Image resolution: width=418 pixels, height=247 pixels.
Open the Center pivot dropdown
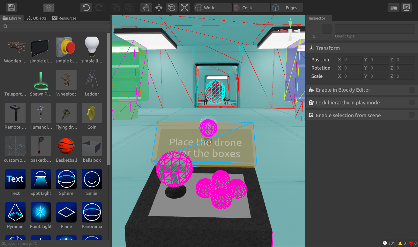click(251, 8)
